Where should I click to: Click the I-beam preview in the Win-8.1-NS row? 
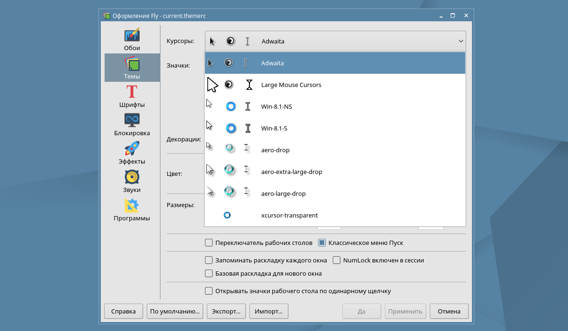point(248,106)
